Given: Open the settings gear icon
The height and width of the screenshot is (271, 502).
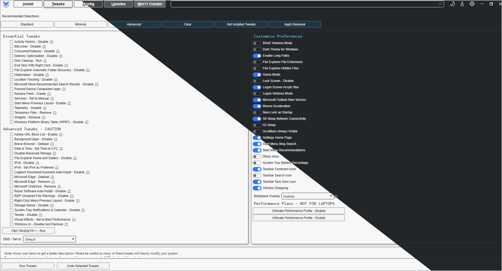Looking at the screenshot, I should [x=472, y=4].
